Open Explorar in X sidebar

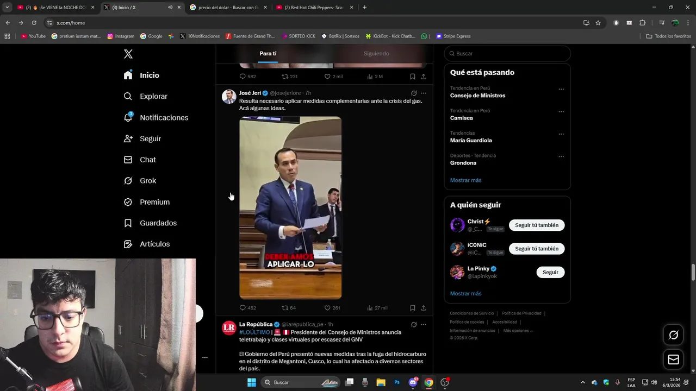[145, 96]
